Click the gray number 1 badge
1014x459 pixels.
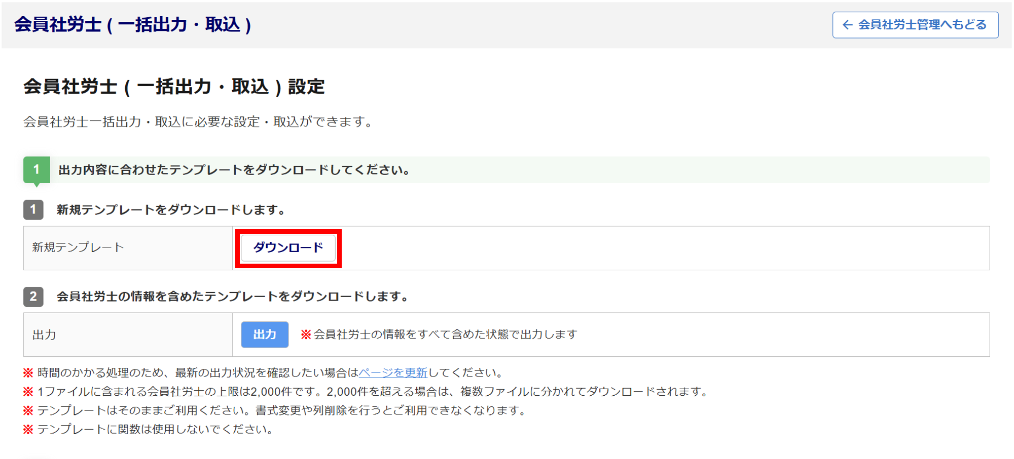tap(33, 210)
